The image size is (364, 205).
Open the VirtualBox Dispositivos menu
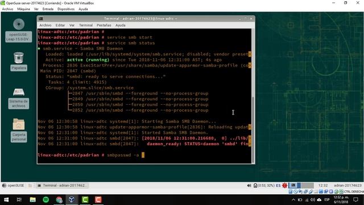click(66, 9)
